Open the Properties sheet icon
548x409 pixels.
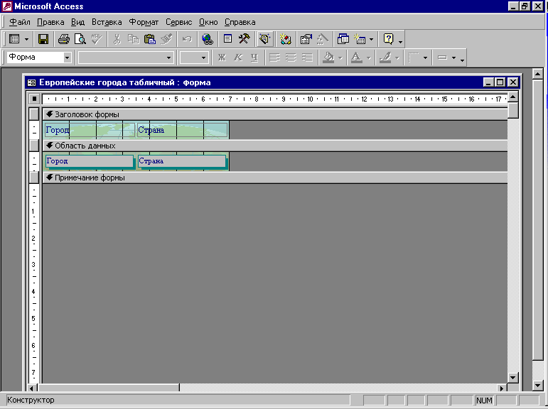click(x=306, y=39)
